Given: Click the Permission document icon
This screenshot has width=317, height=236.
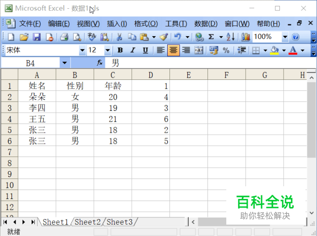Looking at the screenshot, I should 49,37.
